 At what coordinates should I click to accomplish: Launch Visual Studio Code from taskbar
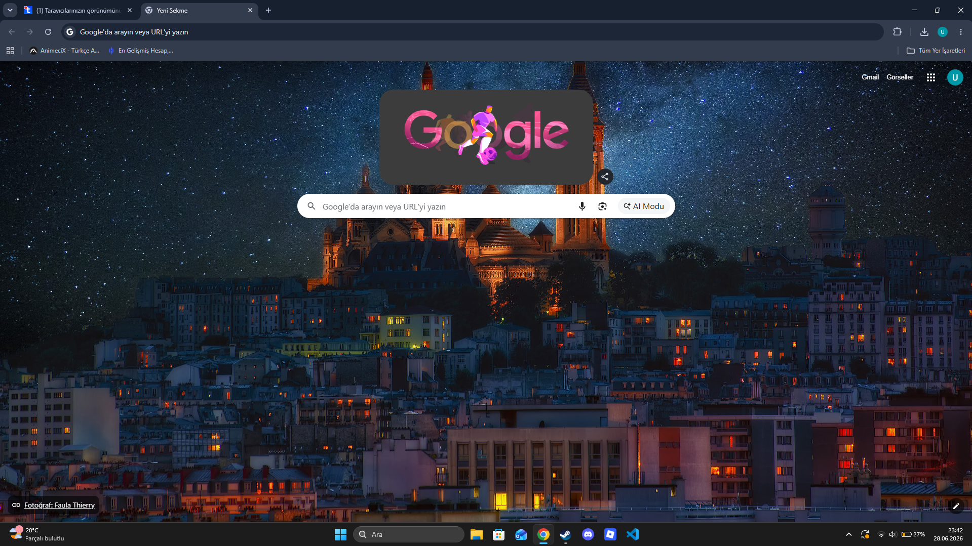[x=632, y=534]
